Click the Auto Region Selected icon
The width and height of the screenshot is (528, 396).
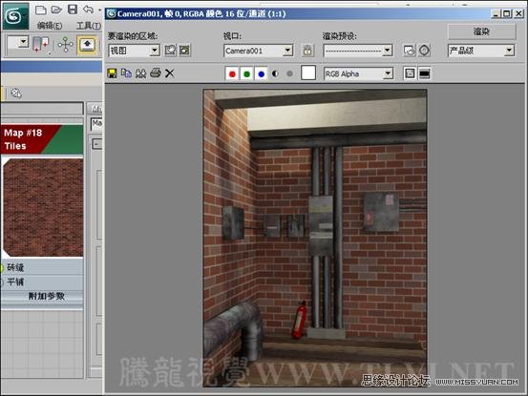point(184,51)
